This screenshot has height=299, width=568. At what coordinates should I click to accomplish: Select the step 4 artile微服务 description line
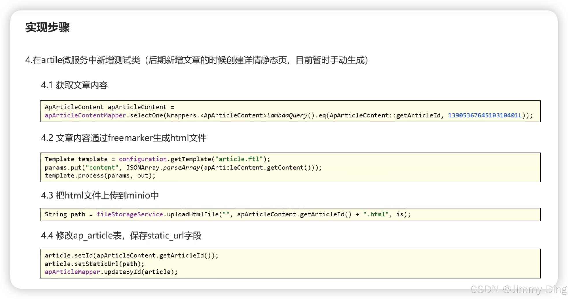[197, 60]
